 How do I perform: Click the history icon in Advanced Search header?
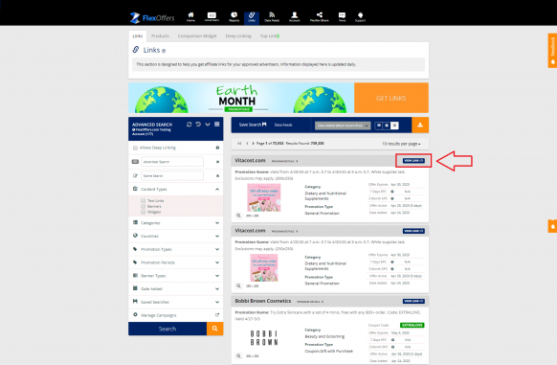[198, 125]
